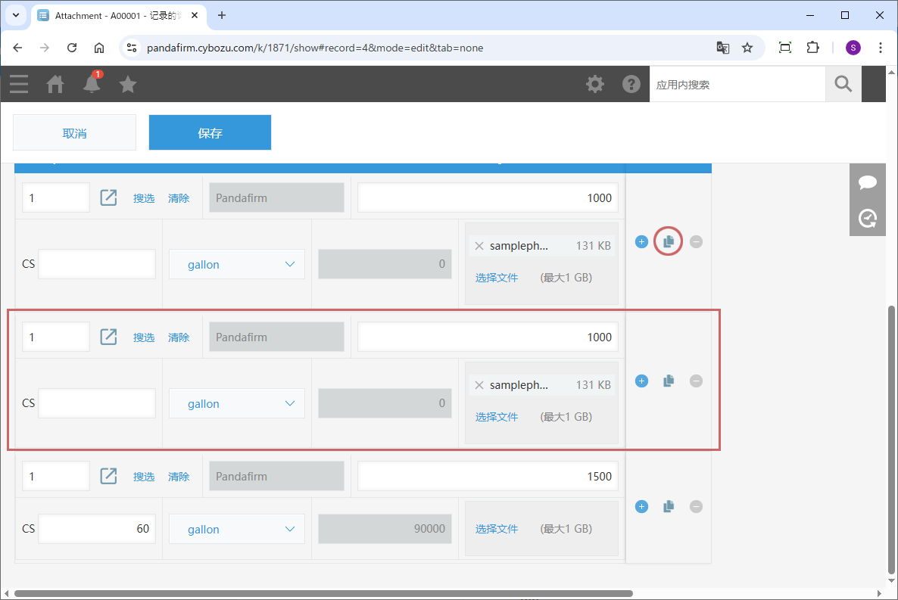898x600 pixels.
Task: Duplicate the first table row
Action: [x=669, y=242]
